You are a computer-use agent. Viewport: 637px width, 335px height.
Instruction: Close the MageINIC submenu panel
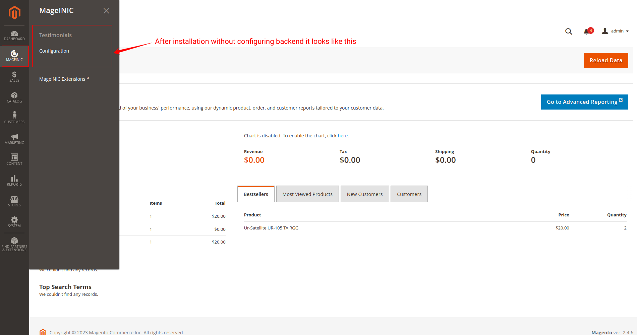click(x=106, y=11)
